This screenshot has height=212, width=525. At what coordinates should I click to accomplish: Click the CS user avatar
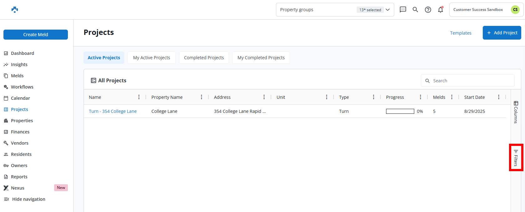515,10
